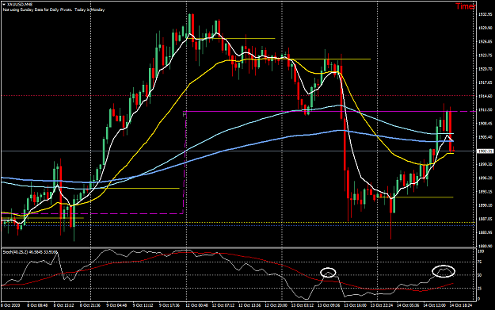This screenshot has height=310, width=495.
Task: Click the 13 Oct 09:36 time label
Action: (329, 305)
